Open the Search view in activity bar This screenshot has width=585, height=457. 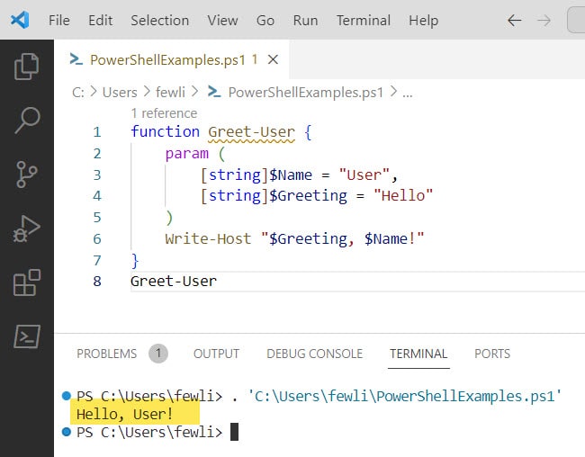click(x=26, y=121)
